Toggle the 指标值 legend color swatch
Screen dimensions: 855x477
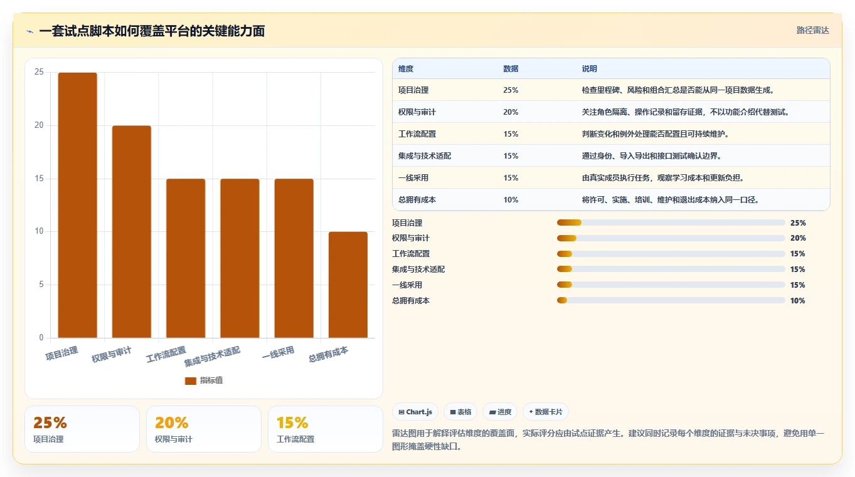point(191,381)
